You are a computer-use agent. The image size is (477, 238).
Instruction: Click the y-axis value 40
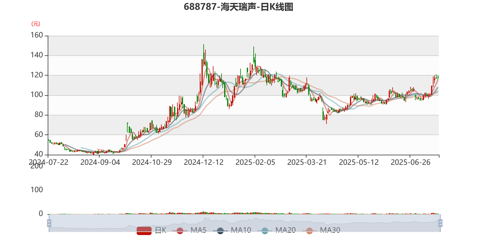[39, 154]
